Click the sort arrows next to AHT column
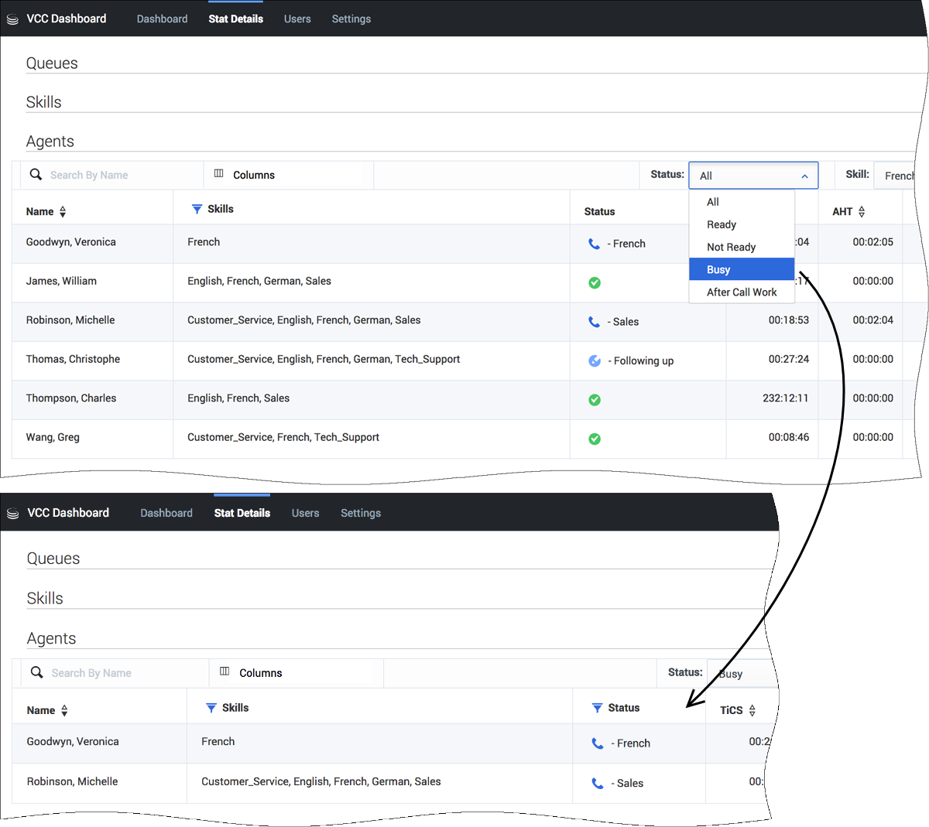929x827 pixels. pos(862,212)
